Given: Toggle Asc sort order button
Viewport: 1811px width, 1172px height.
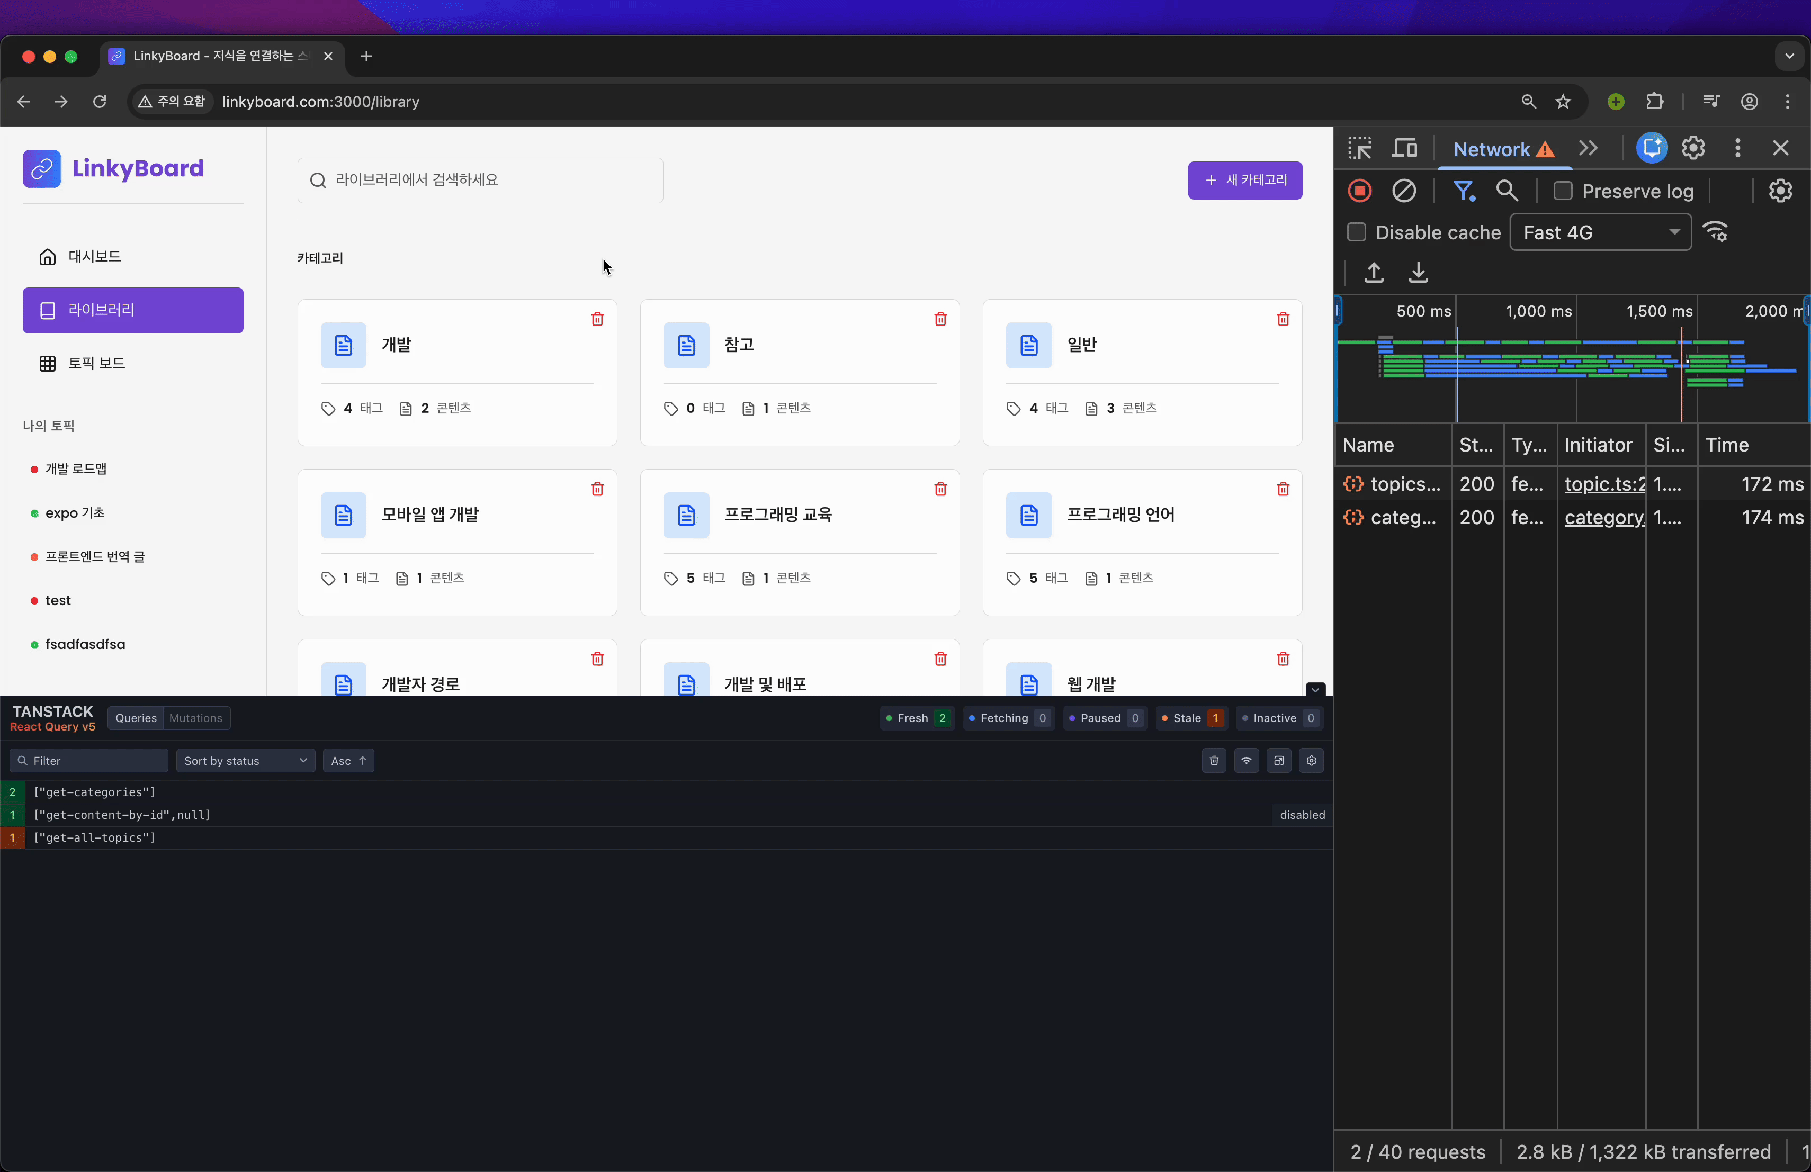Looking at the screenshot, I should (x=348, y=761).
